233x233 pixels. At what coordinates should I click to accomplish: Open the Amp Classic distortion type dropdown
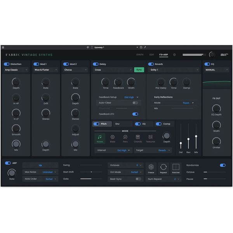[16, 70]
